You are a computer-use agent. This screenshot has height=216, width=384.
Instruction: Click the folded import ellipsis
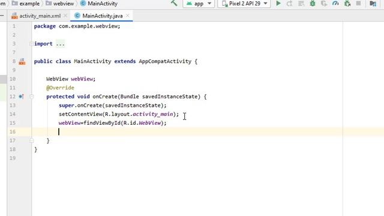60,44
